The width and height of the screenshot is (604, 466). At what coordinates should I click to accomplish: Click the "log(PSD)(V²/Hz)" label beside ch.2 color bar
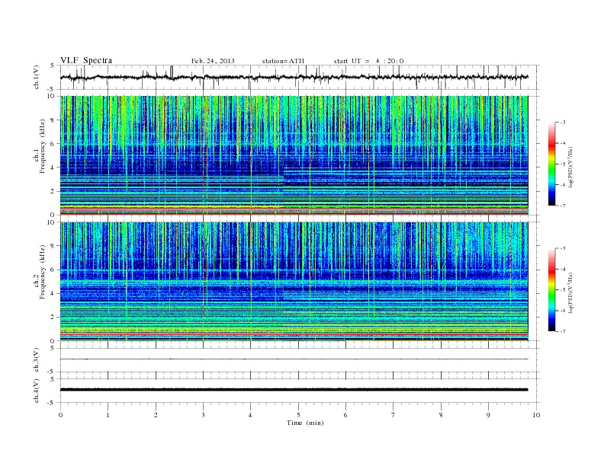click(x=571, y=292)
